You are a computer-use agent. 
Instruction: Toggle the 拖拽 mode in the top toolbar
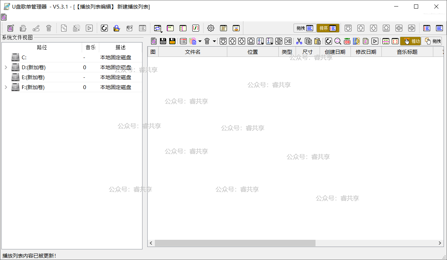pyautogui.click(x=305, y=28)
